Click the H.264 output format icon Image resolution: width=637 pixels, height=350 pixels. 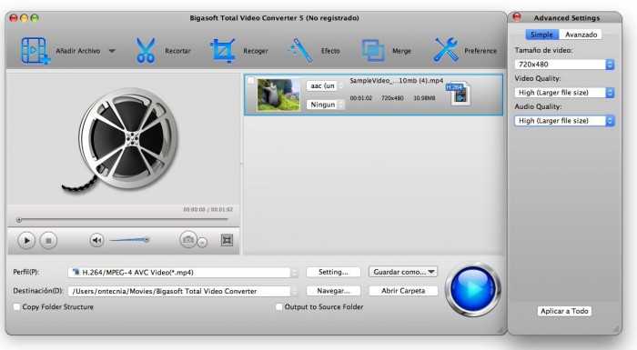click(459, 94)
